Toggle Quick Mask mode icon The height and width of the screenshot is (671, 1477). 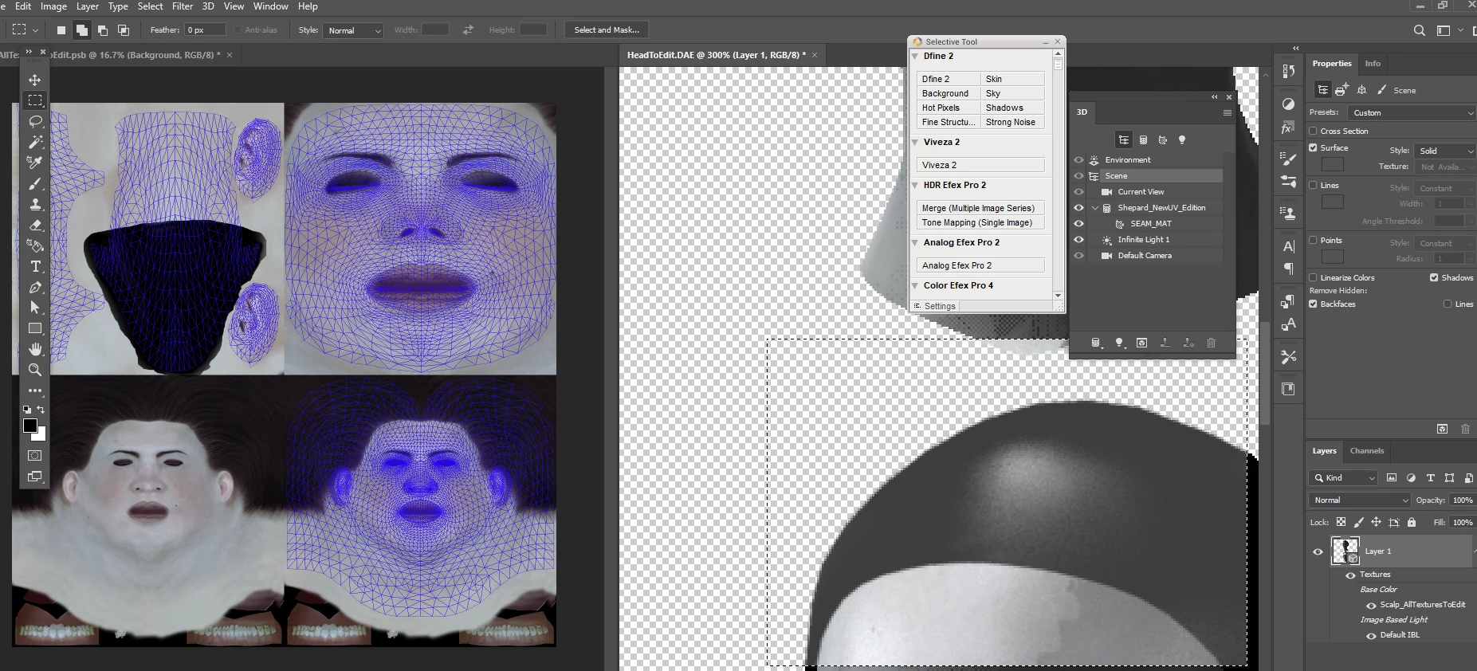pos(35,456)
